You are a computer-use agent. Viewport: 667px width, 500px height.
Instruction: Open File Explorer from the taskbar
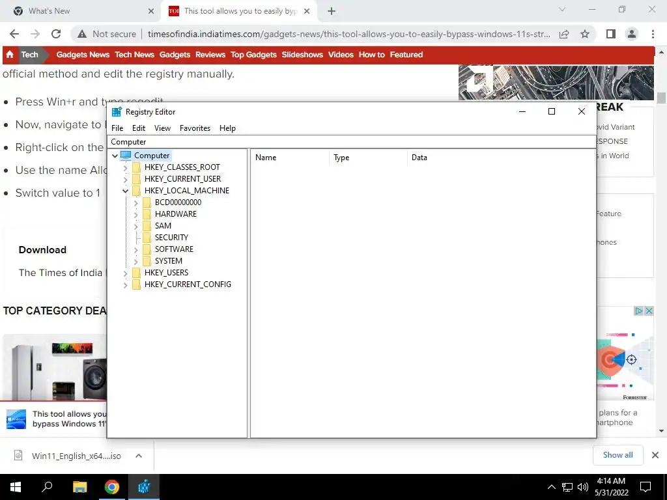tap(79, 487)
